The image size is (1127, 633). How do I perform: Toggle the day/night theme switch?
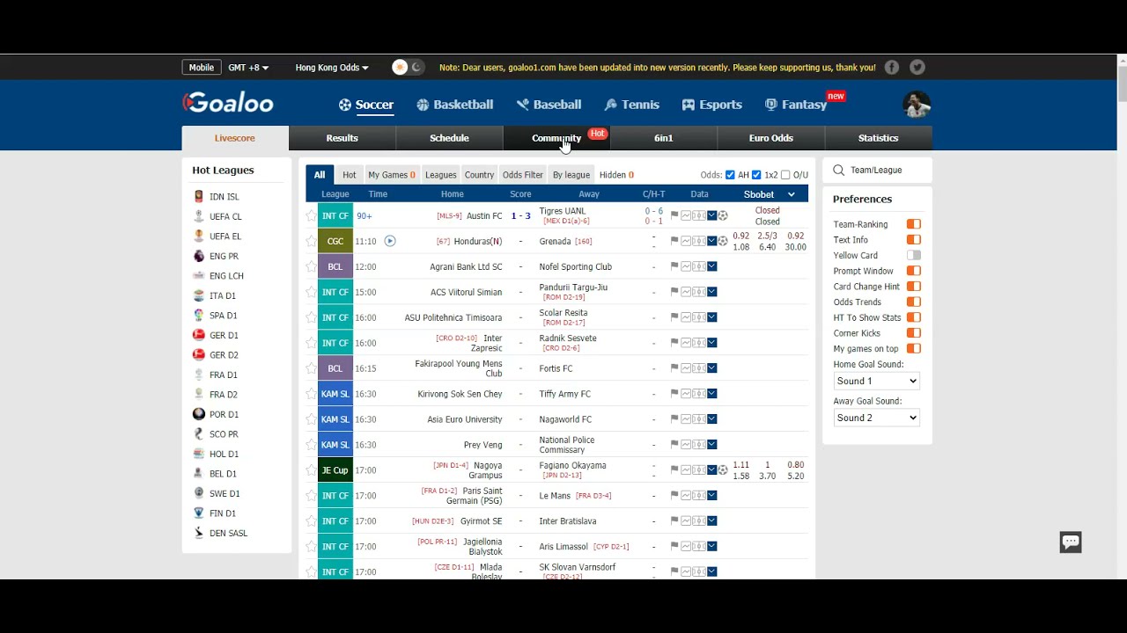coord(408,67)
